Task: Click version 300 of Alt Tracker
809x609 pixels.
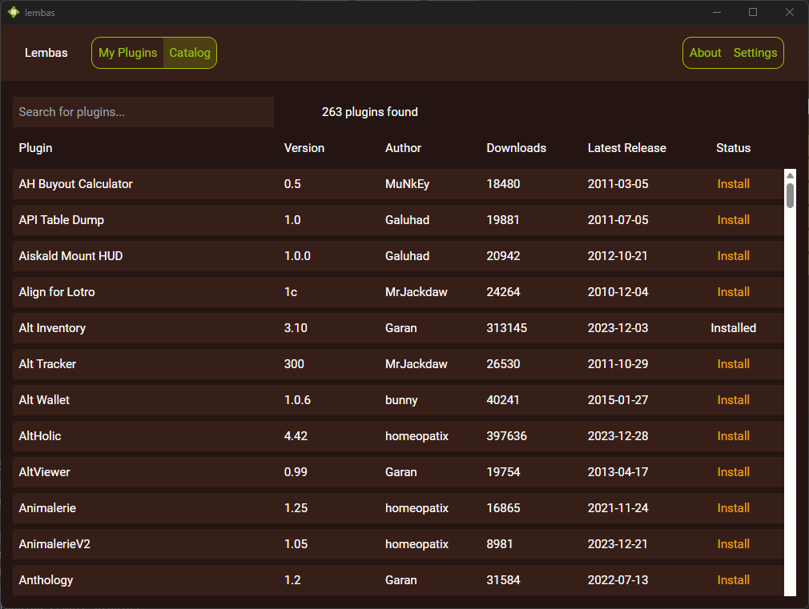Action: coord(294,364)
